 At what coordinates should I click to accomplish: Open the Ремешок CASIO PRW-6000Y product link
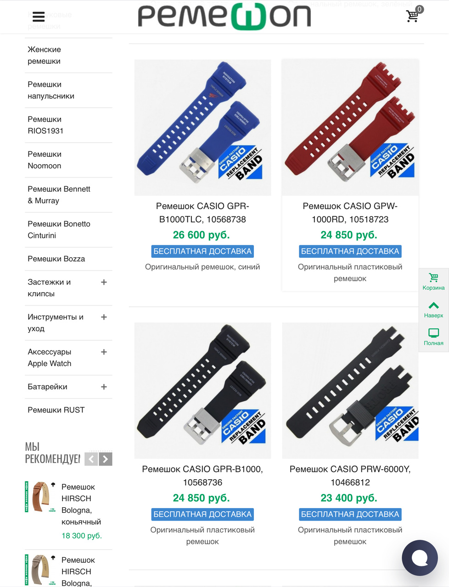pyautogui.click(x=350, y=476)
